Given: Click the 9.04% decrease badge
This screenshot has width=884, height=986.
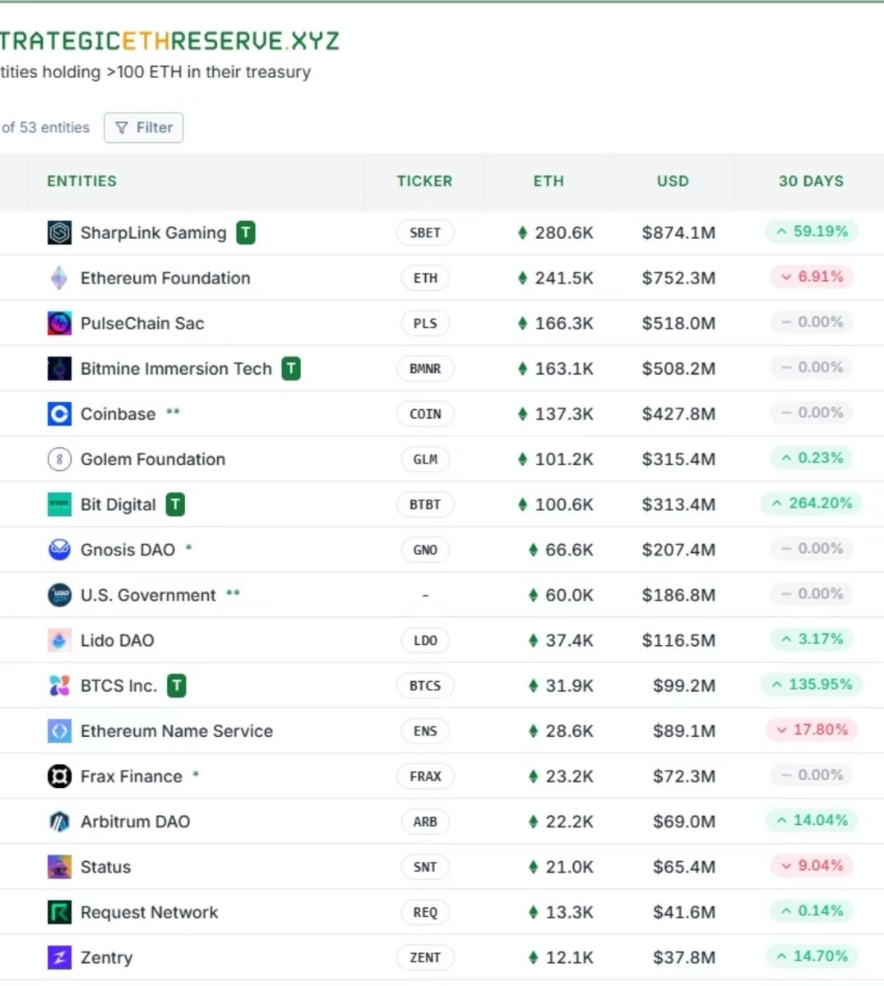Looking at the screenshot, I should coord(812,865).
